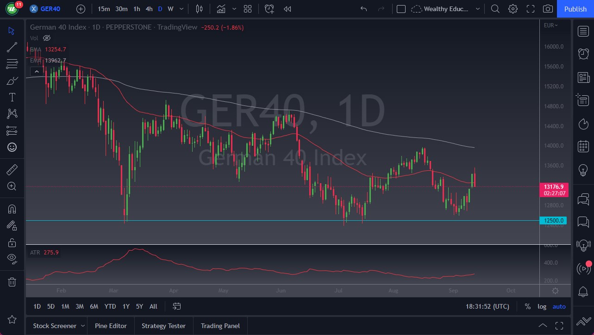Click the GER40 symbol search field

coord(50,9)
